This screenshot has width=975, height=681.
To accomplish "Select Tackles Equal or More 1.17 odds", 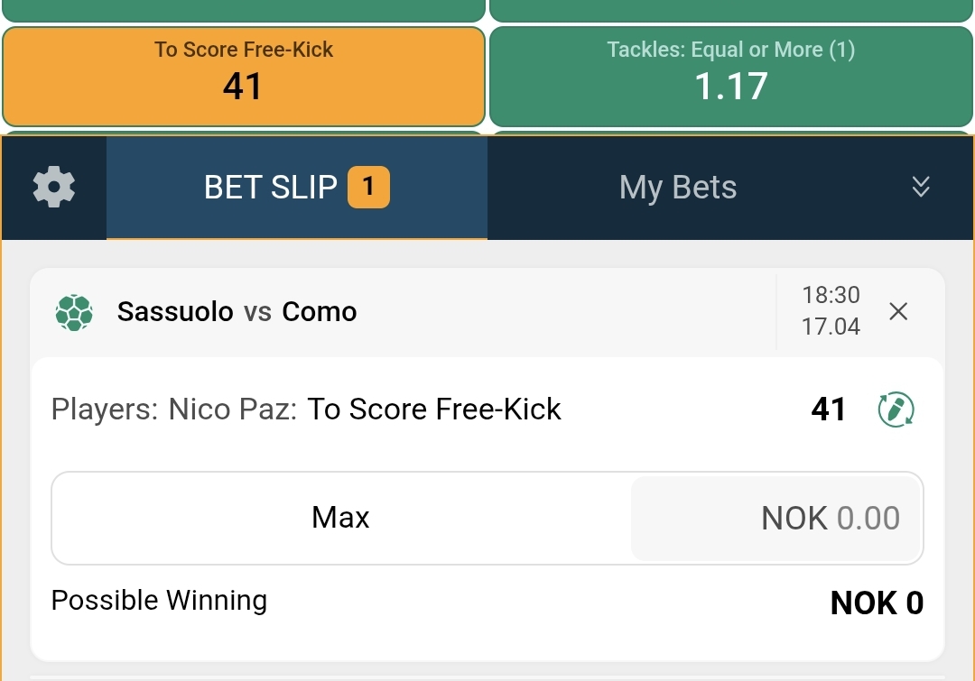I will [731, 77].
